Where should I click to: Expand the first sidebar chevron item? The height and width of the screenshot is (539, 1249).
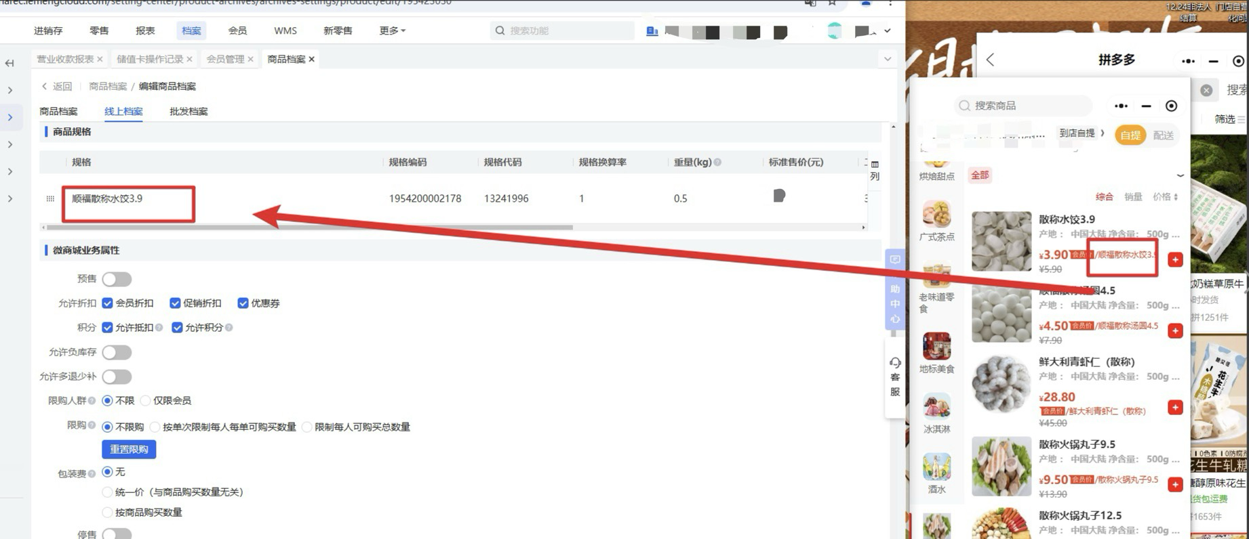coord(10,90)
